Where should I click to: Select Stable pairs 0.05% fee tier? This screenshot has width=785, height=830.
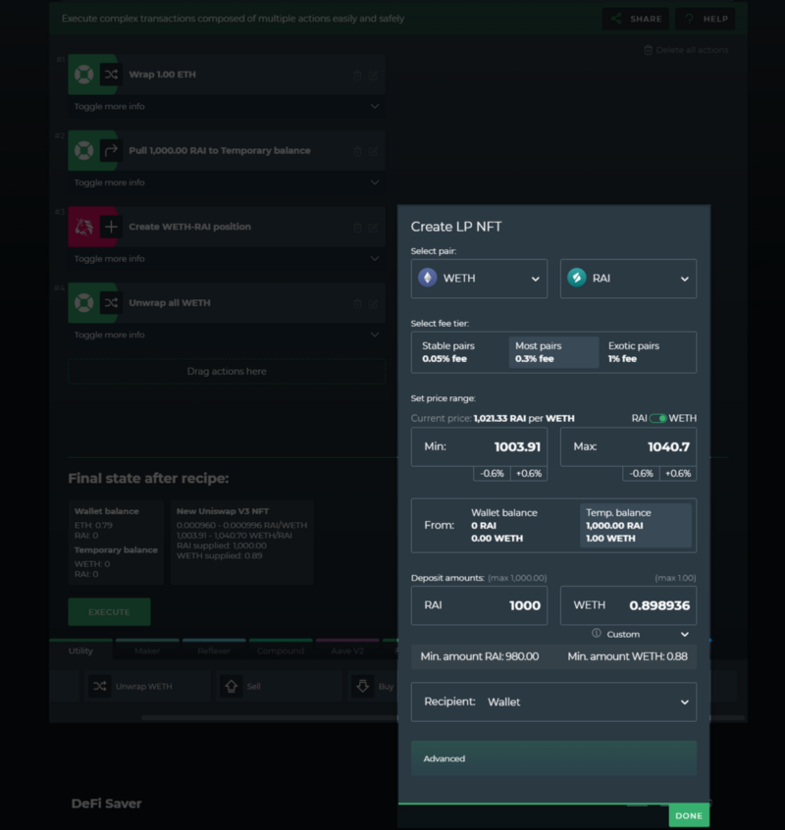[459, 352]
